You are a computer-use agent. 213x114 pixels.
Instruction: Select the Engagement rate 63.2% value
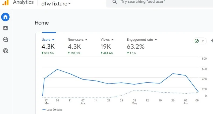(x=136, y=47)
